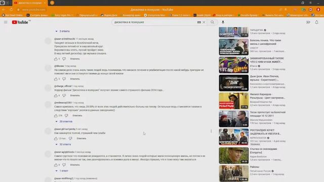Open the notifications bell
Image resolution: width=324 pixels, height=182 pixels.
316,22
